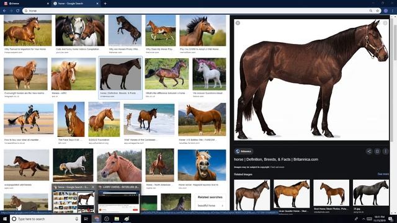The width and height of the screenshot is (397, 223).
Task: Click the microphone in taskbar search
Action: pos(77,219)
